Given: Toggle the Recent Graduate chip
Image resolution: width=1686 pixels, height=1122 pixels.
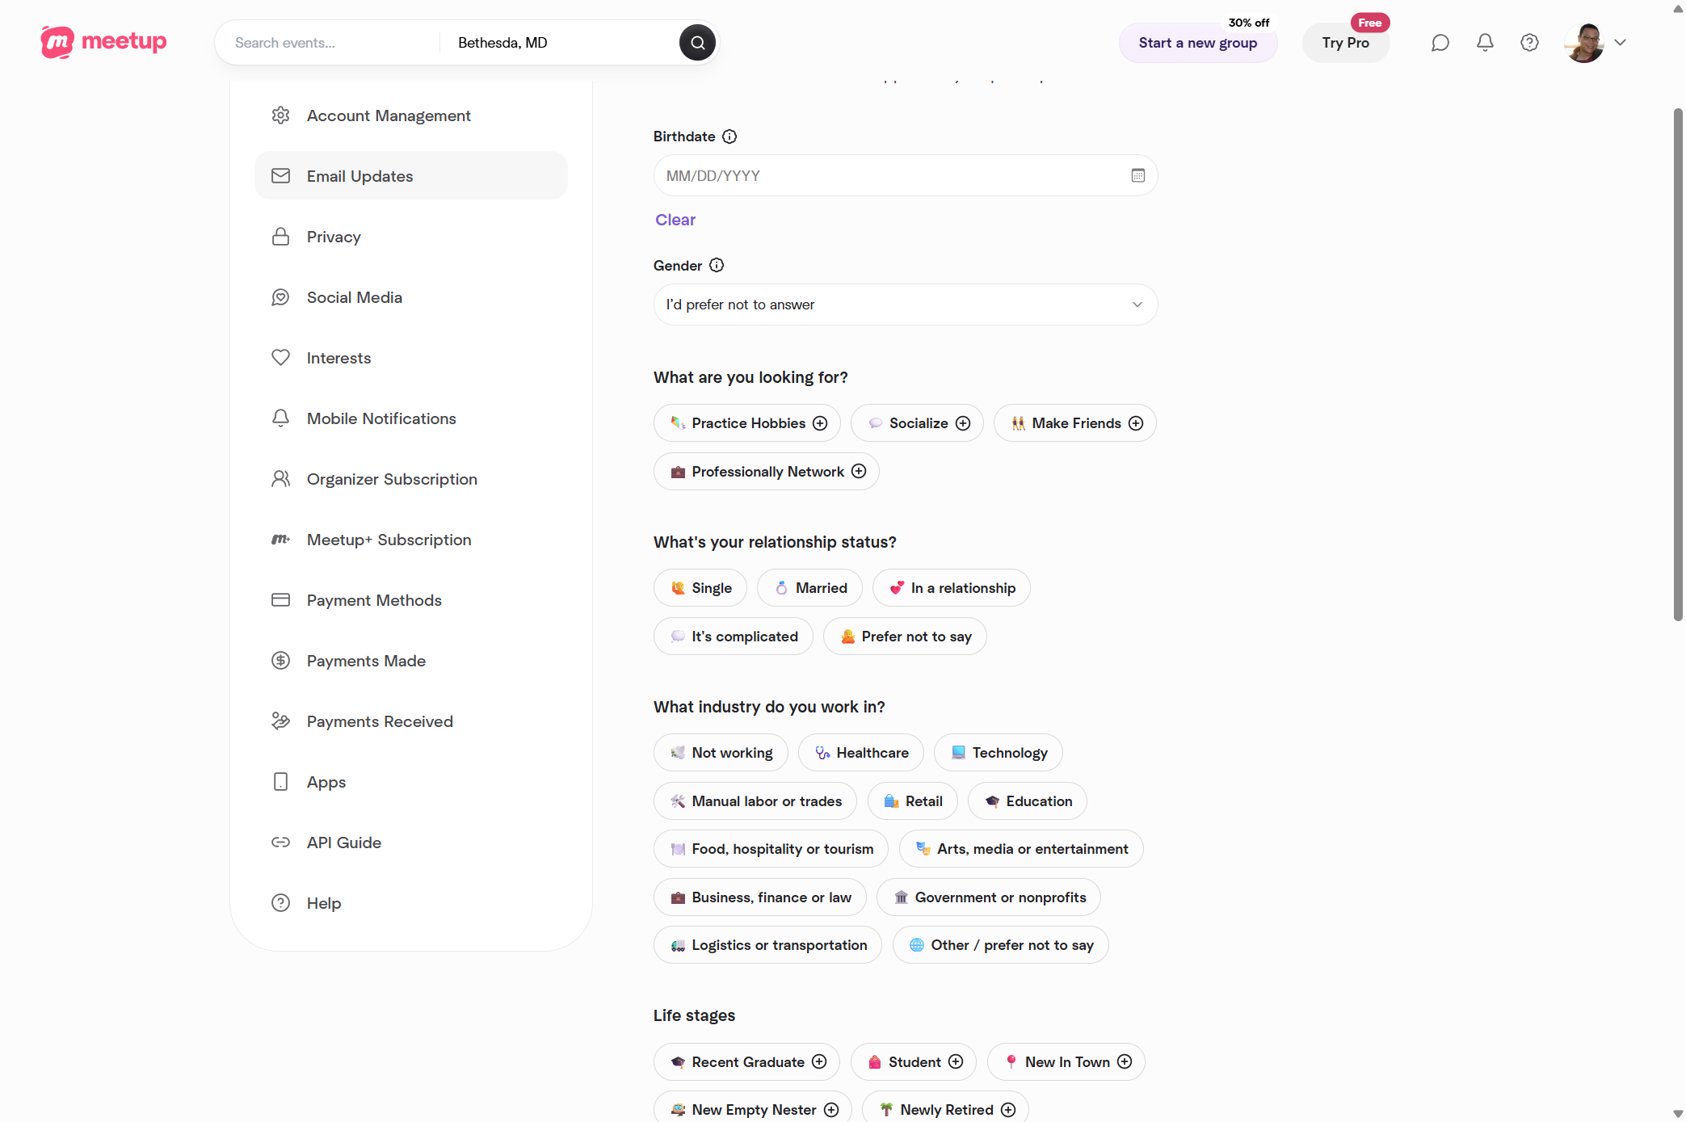Looking at the screenshot, I should pos(746,1062).
